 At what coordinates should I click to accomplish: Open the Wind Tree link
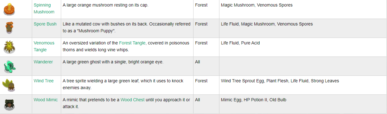(44, 81)
